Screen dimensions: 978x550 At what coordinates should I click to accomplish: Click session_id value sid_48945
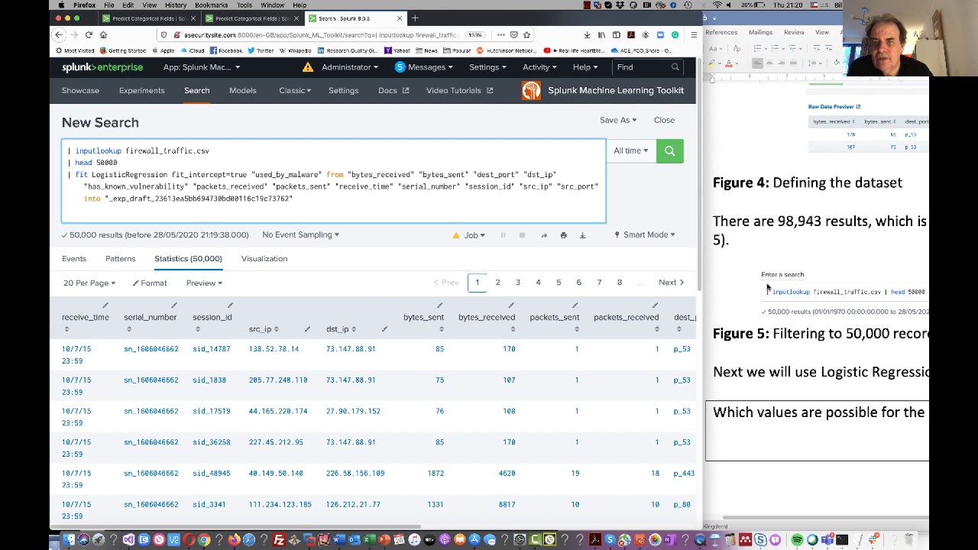coord(211,473)
